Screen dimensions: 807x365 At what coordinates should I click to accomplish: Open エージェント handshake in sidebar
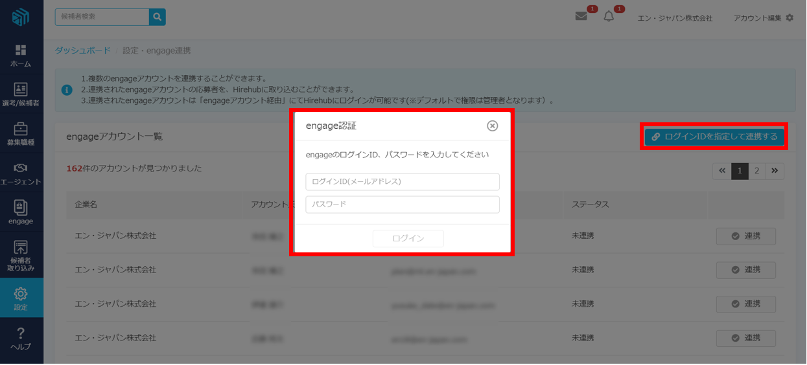click(21, 173)
